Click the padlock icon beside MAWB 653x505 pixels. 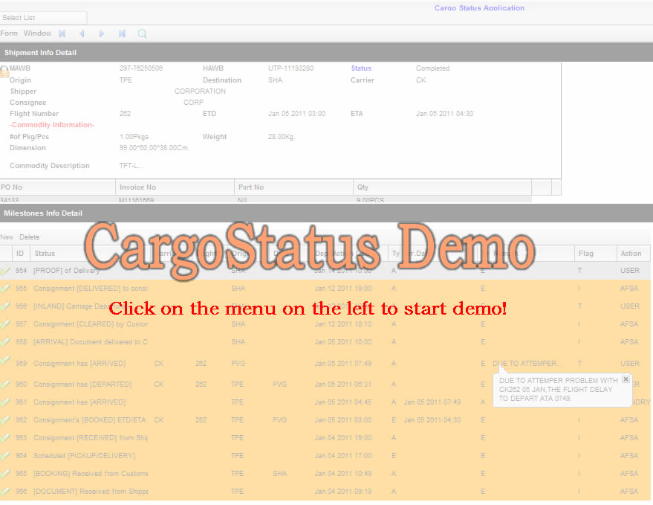coord(4,71)
